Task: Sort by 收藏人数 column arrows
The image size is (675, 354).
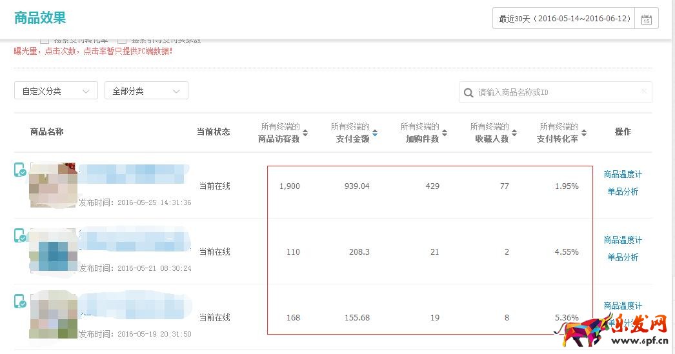Action: click(x=514, y=133)
